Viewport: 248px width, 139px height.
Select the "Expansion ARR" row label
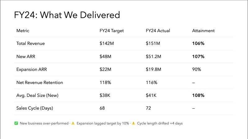32,70
